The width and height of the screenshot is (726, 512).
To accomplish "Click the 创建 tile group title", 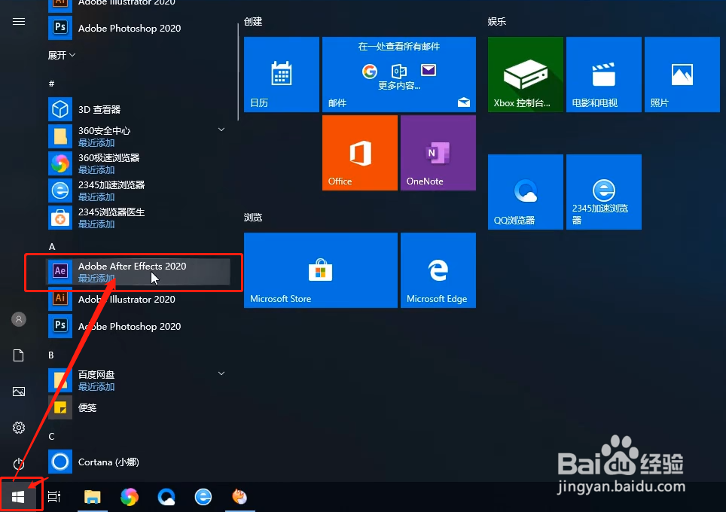I will (x=253, y=22).
